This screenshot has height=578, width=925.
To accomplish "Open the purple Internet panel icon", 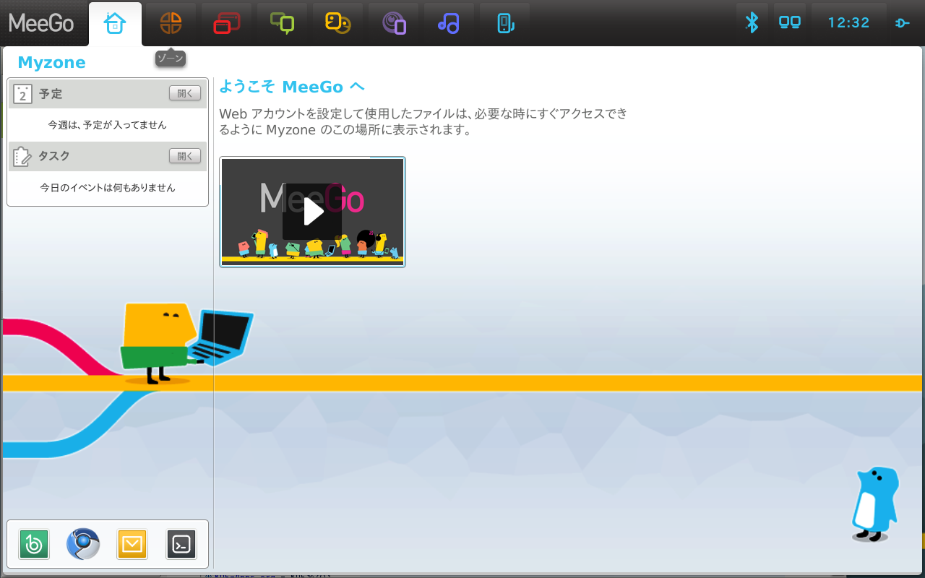I will 393,24.
